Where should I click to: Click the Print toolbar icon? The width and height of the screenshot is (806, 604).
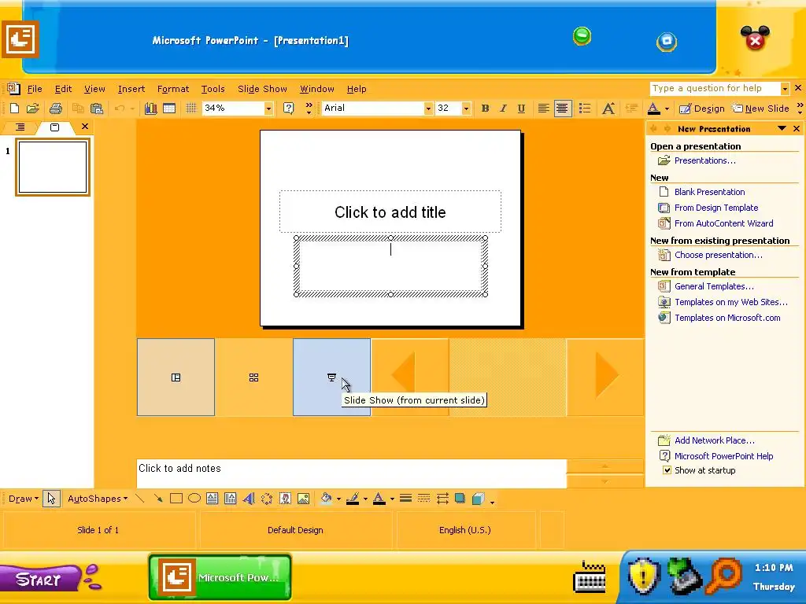[56, 109]
